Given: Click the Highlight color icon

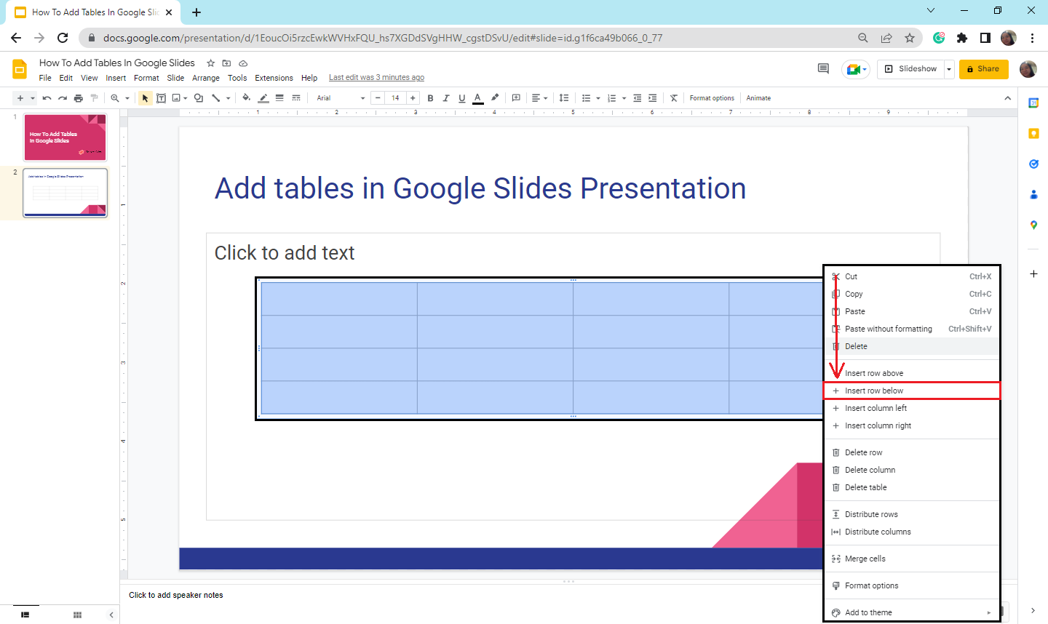Looking at the screenshot, I should 495,98.
